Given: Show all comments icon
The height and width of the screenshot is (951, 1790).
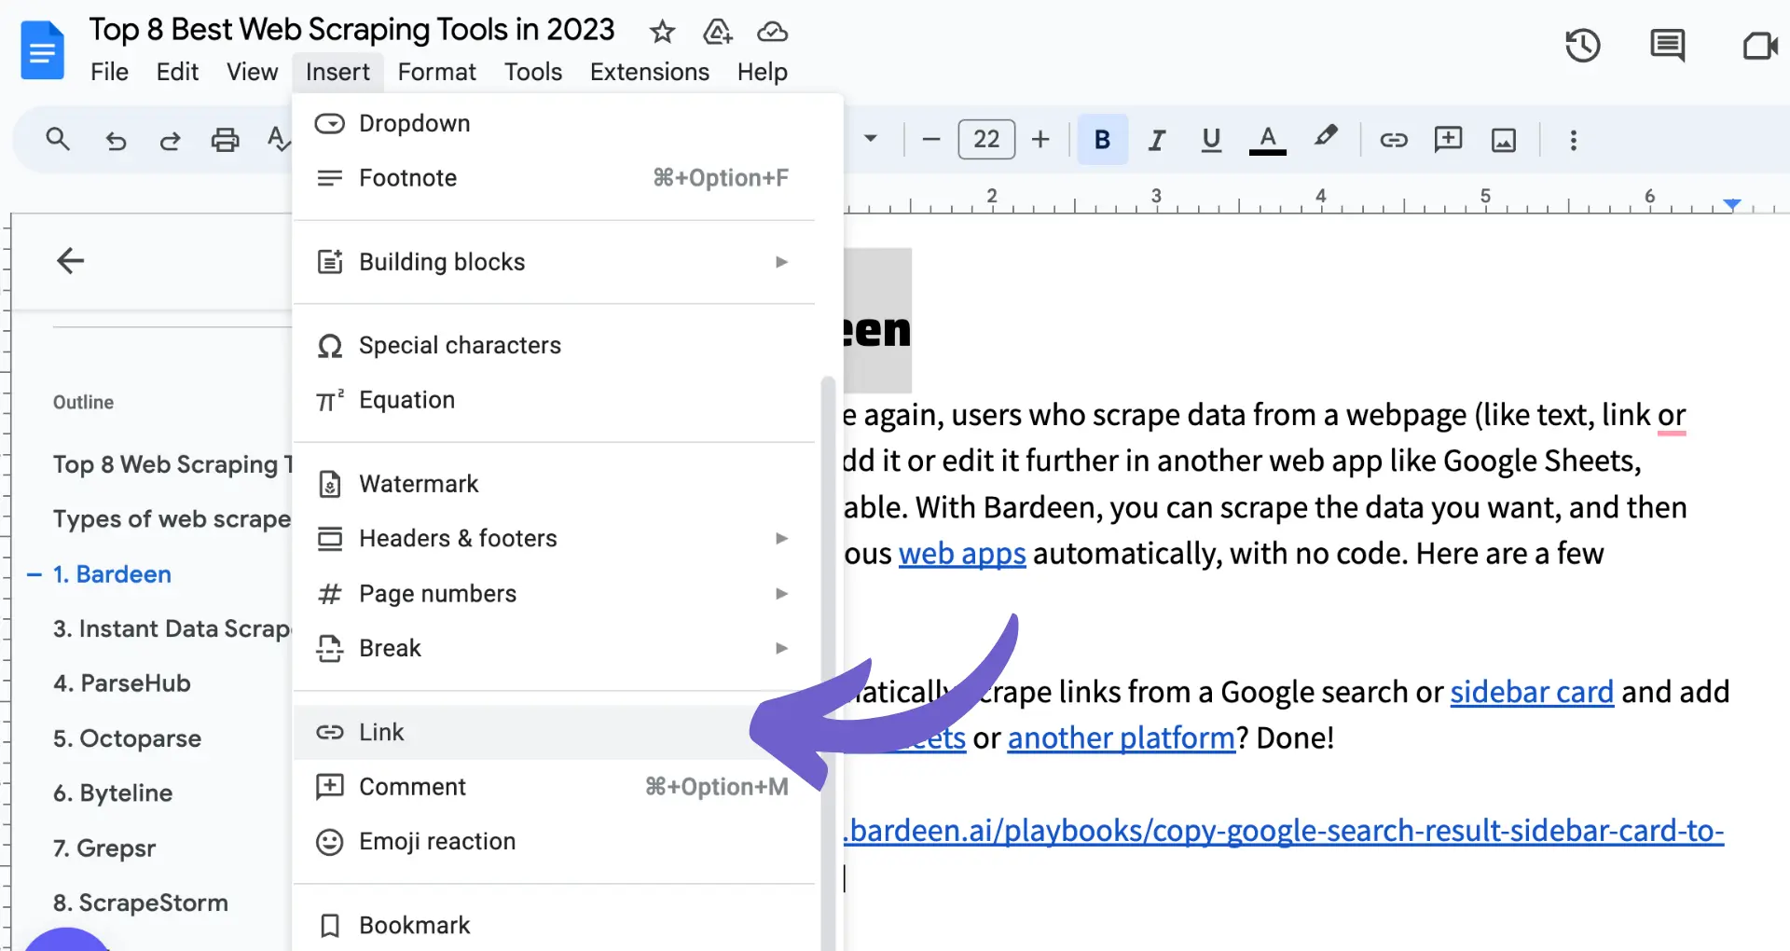Looking at the screenshot, I should [x=1667, y=46].
